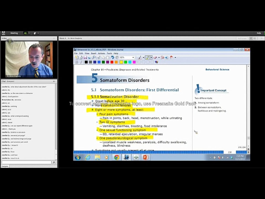This screenshot has width=265, height=199.
Task: Click the Insert/Remove Space tool icon
Action: coord(167,57)
